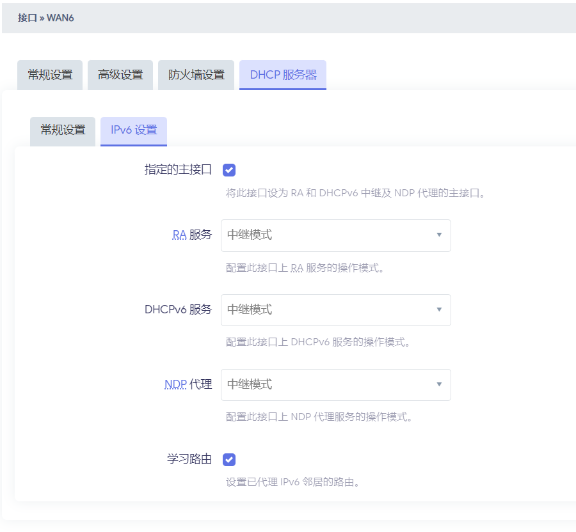
Task: Click the arrow icon in RA 服务 selector
Action: pyautogui.click(x=439, y=235)
